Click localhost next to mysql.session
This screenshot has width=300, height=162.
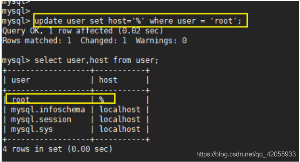click(120, 120)
